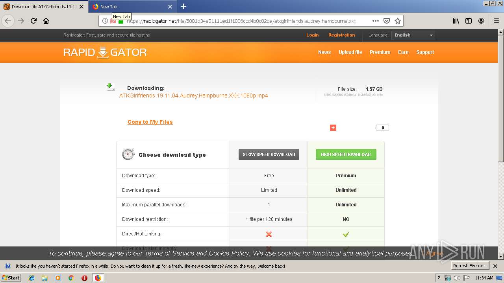Click the file name link ATKGirlfriends mp4
The width and height of the screenshot is (504, 283).
[x=193, y=96]
